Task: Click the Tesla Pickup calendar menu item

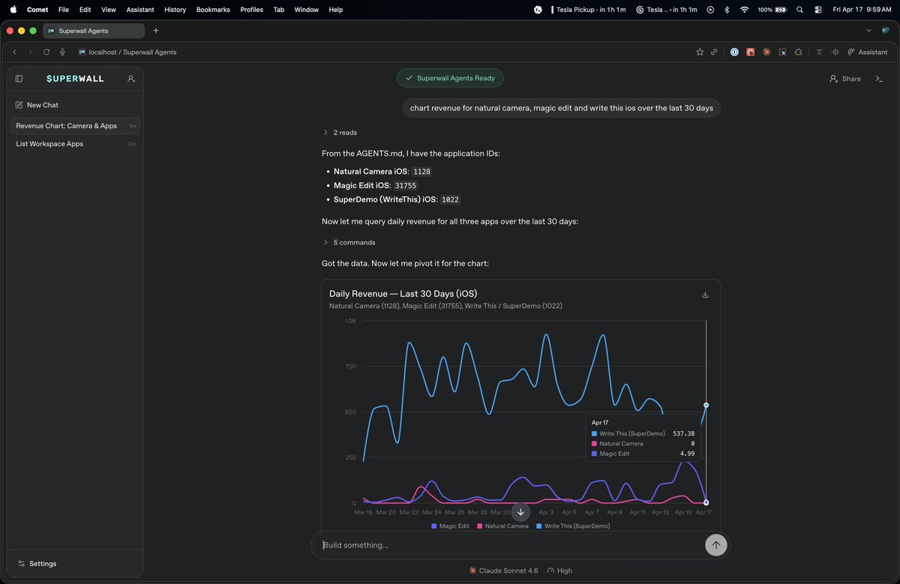Action: tap(589, 10)
